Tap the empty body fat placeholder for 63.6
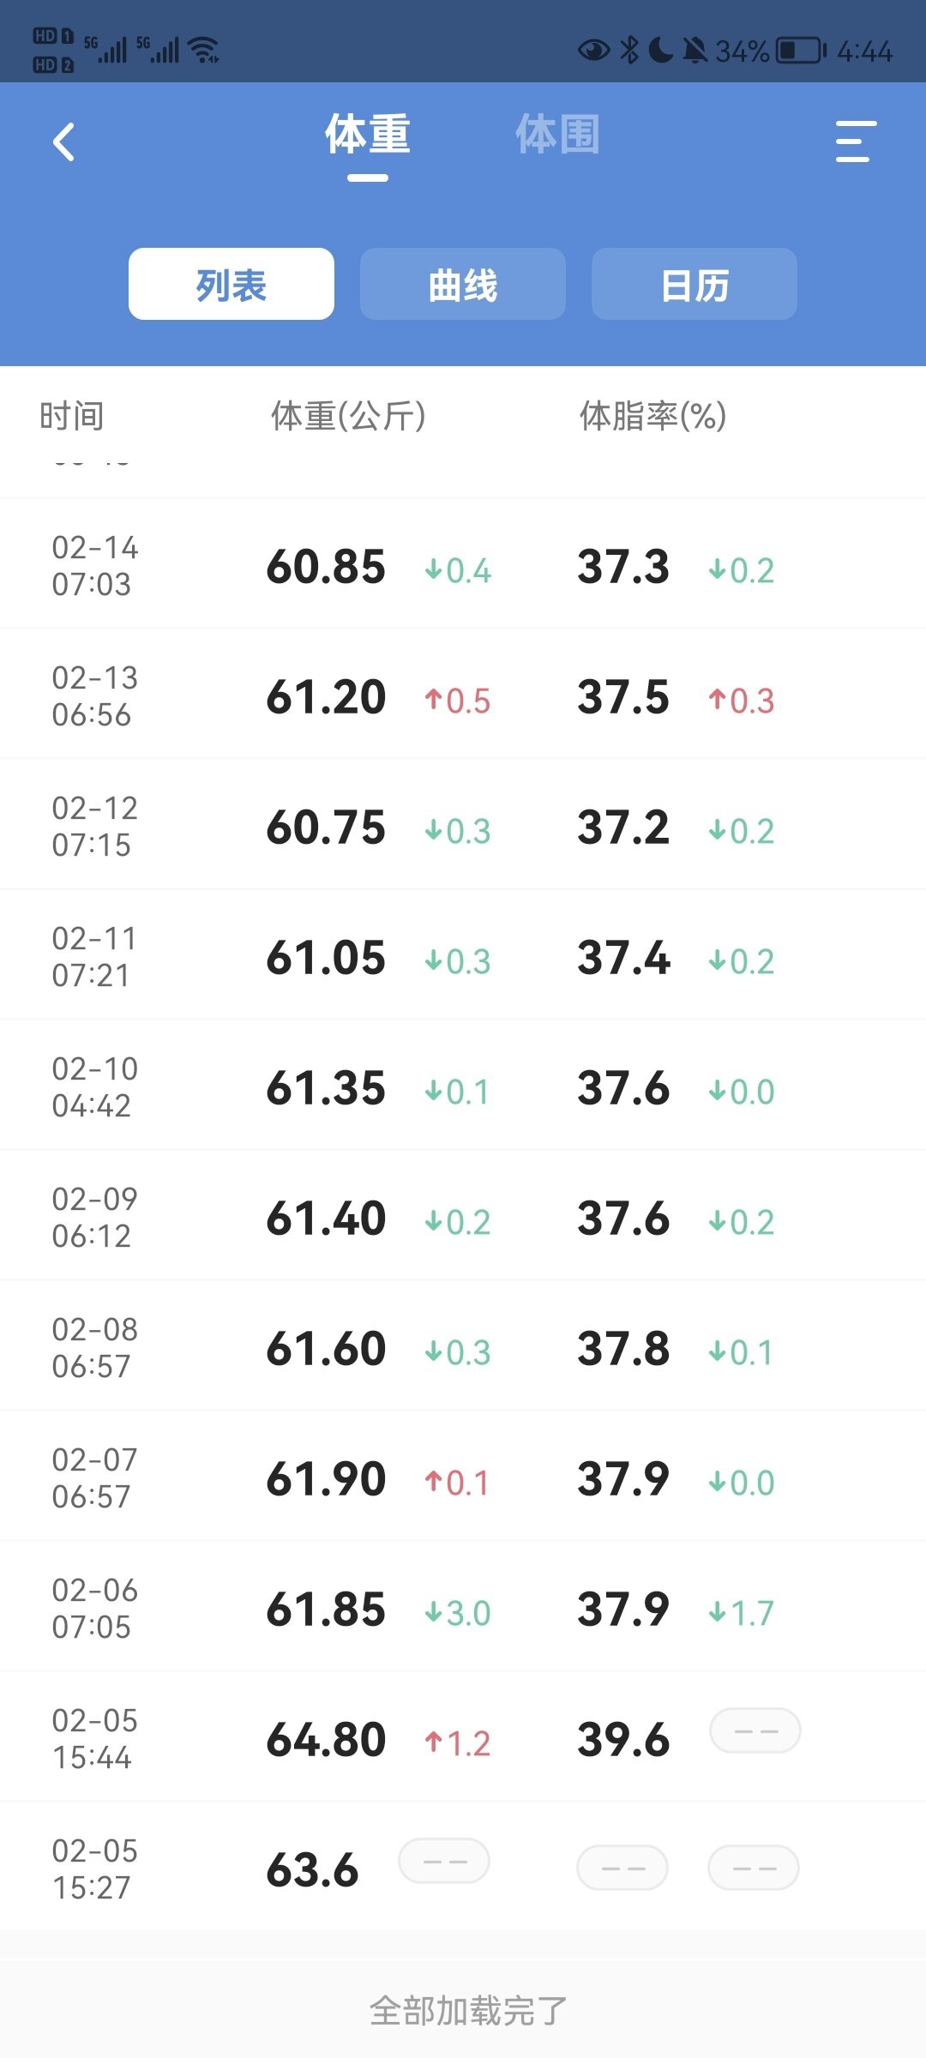The height and width of the screenshot is (2058, 926). (x=622, y=1868)
